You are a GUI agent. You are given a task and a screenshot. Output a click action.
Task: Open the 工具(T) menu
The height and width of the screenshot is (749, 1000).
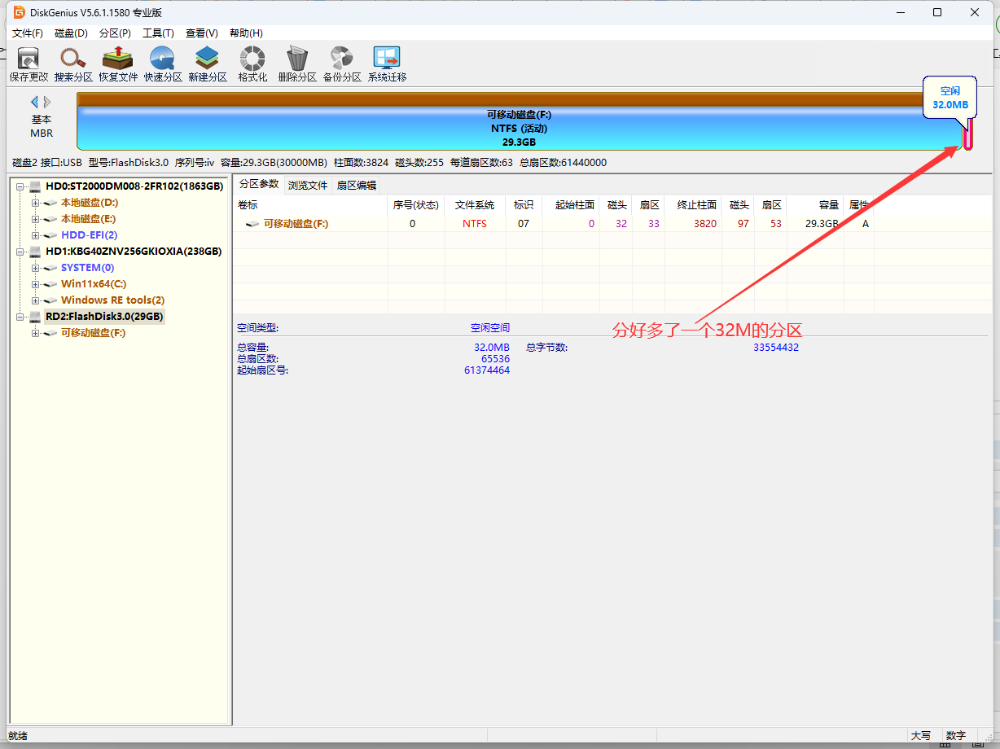pos(158,33)
